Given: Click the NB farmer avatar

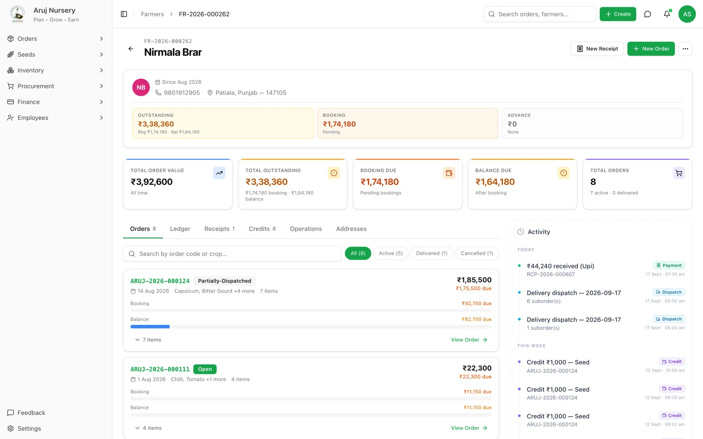Looking at the screenshot, I should (x=141, y=87).
